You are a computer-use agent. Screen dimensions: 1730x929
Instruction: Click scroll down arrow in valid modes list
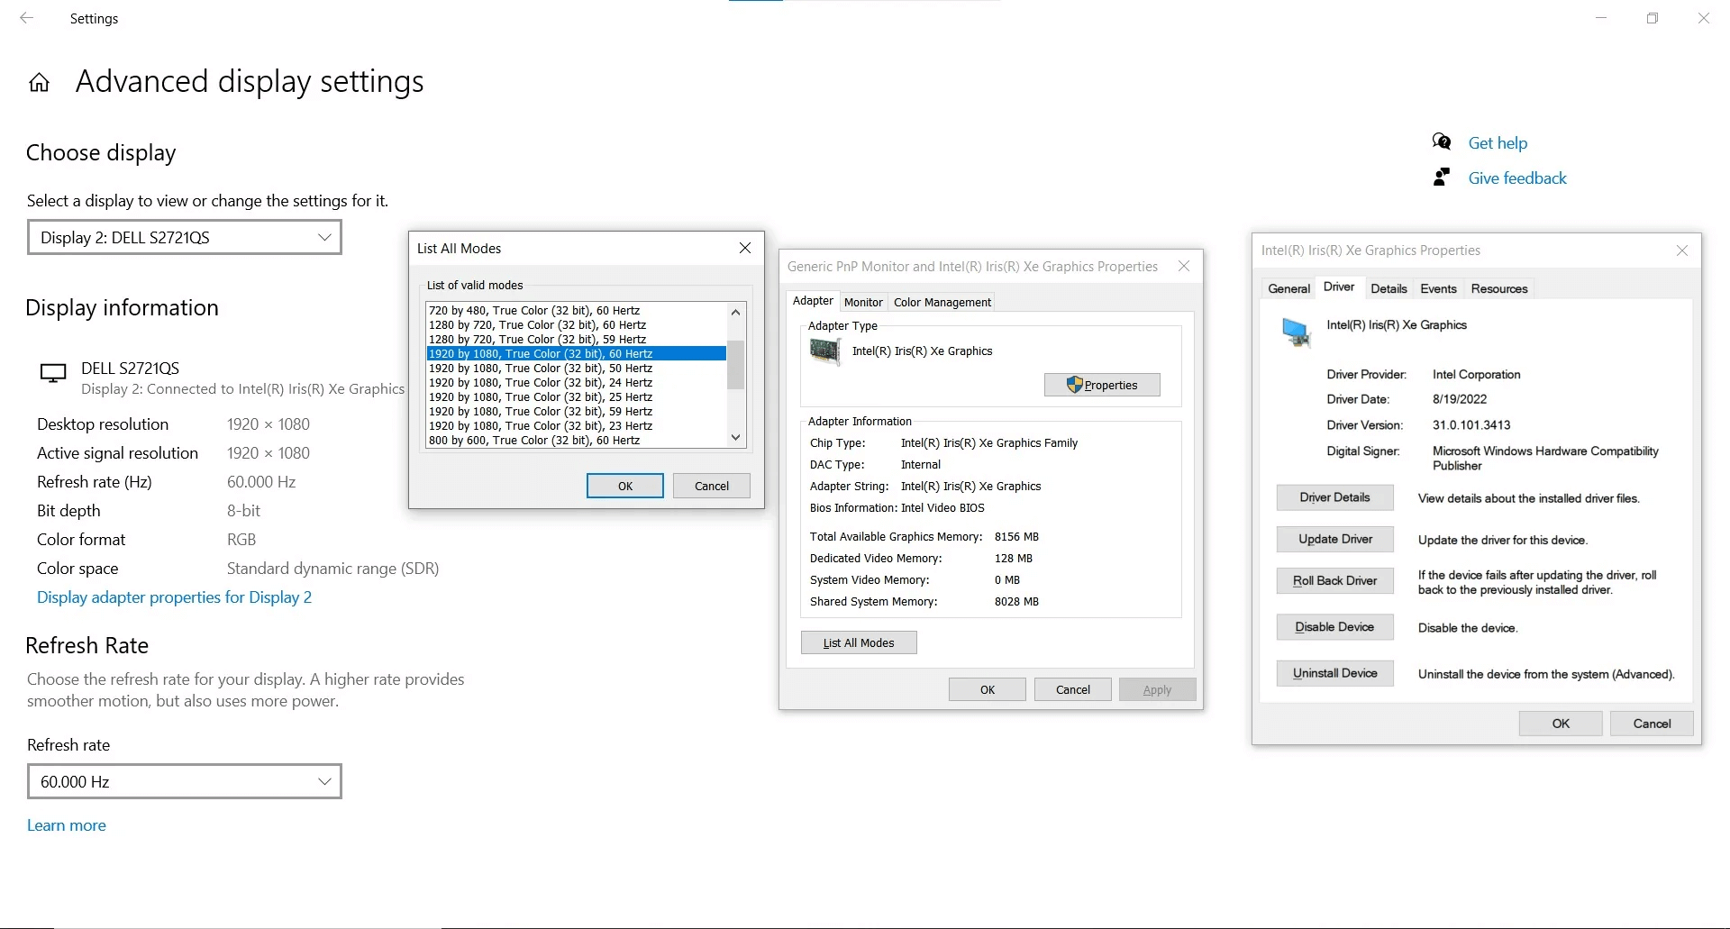click(x=736, y=437)
